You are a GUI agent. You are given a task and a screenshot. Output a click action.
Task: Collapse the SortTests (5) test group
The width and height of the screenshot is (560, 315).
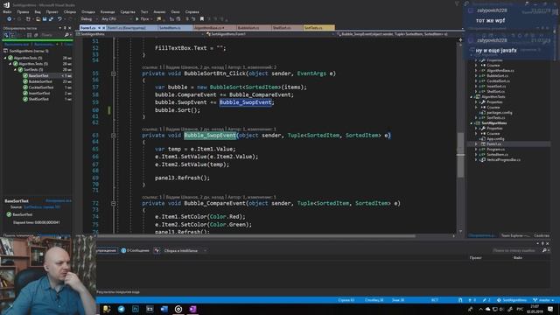[x=16, y=70]
